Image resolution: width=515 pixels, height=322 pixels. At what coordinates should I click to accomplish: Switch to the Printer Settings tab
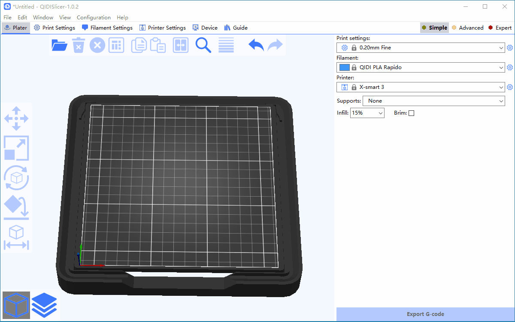pos(163,27)
